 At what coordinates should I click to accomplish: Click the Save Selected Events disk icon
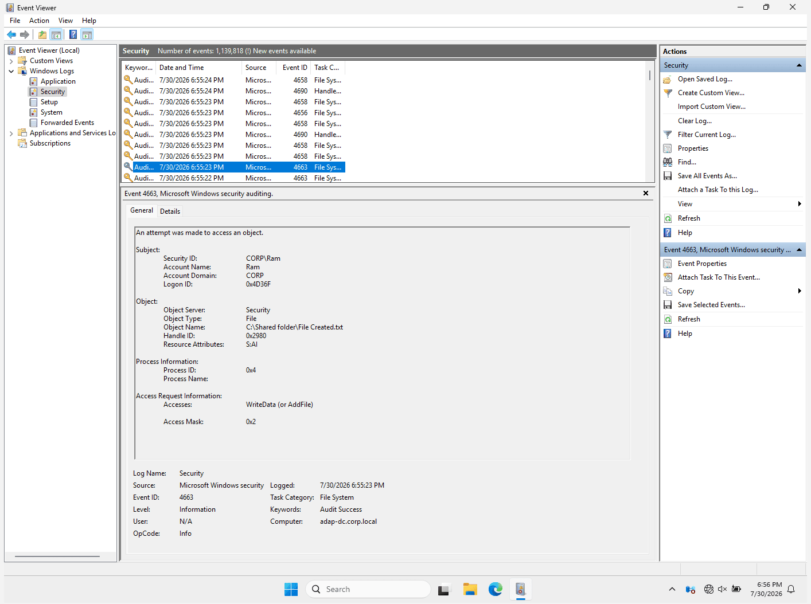(668, 305)
